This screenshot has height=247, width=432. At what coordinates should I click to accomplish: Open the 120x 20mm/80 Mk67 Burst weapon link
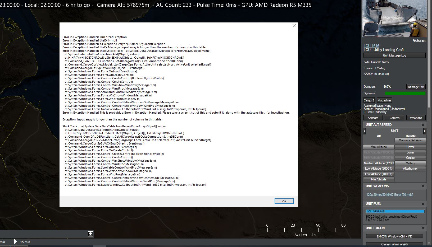pyautogui.click(x=389, y=194)
